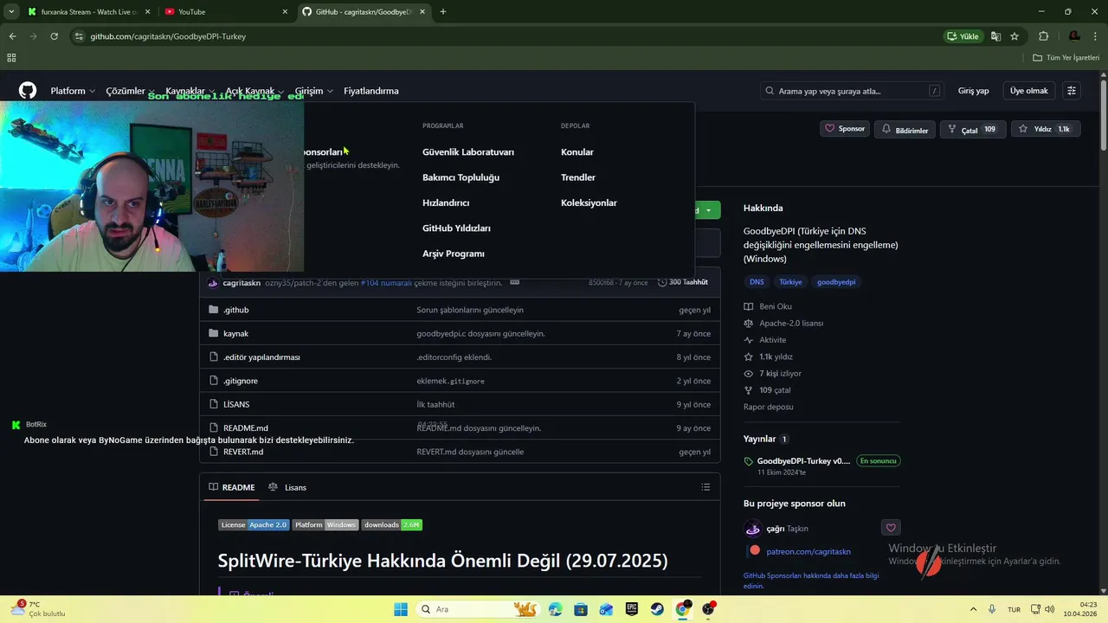Open 300 Taahhüt commit history link
Viewport: 1108px width, 623px height.
click(x=683, y=282)
